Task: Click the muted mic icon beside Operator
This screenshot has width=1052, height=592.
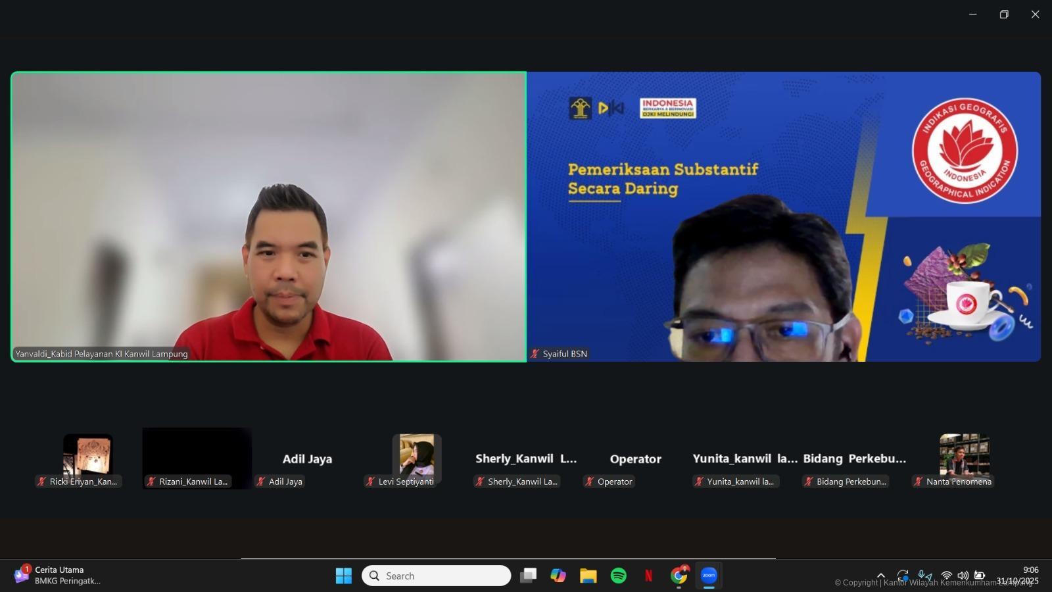Action: click(x=590, y=481)
